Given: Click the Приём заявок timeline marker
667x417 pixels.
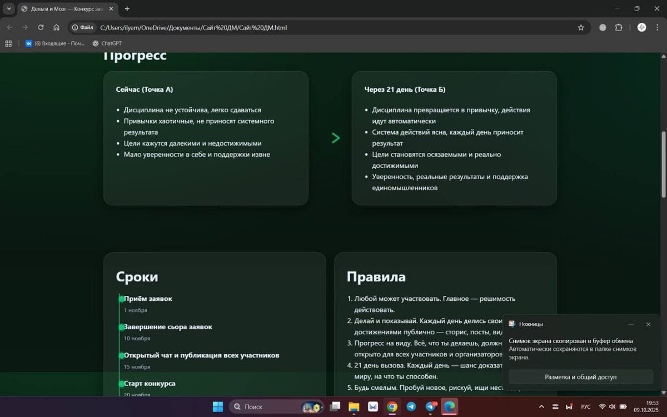Looking at the screenshot, I should [121, 299].
